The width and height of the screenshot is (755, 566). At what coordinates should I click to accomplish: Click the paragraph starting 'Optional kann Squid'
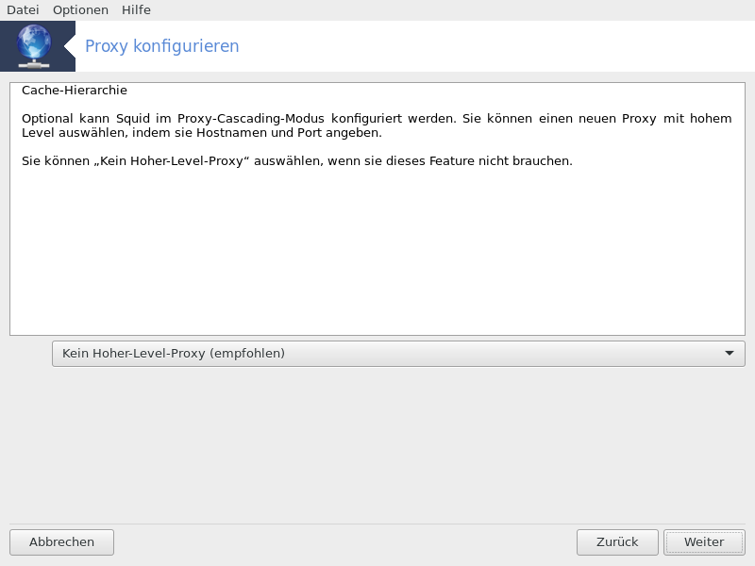[x=377, y=125]
